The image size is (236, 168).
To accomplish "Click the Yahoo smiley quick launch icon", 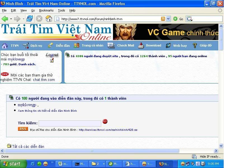I will [x=46, y=164].
